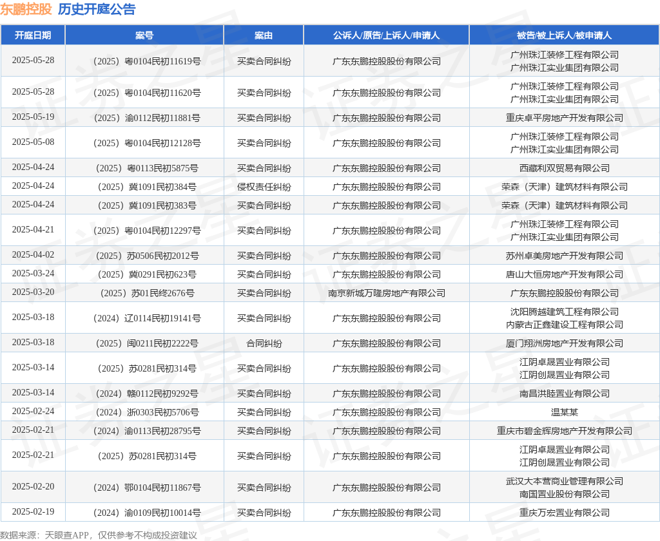The height and width of the screenshot is (541, 660).
Task: Click defendant 南国置业股份有限公司
Action: click(x=564, y=494)
